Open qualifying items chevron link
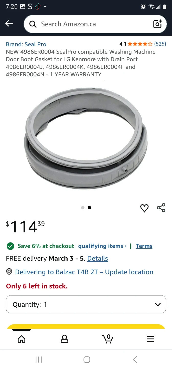The image size is (172, 369). click(x=102, y=246)
